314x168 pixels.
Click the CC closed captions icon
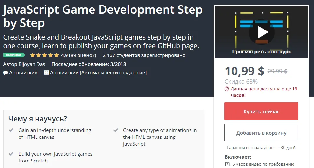coord(46,73)
